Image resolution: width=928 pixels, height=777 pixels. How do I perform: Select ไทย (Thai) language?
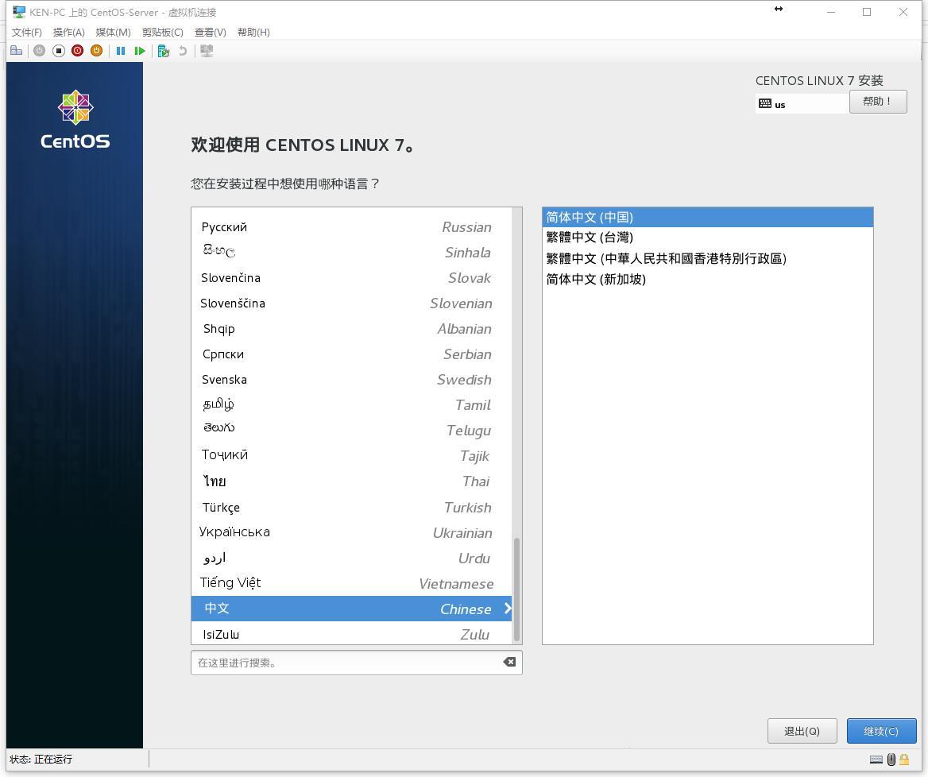point(351,481)
